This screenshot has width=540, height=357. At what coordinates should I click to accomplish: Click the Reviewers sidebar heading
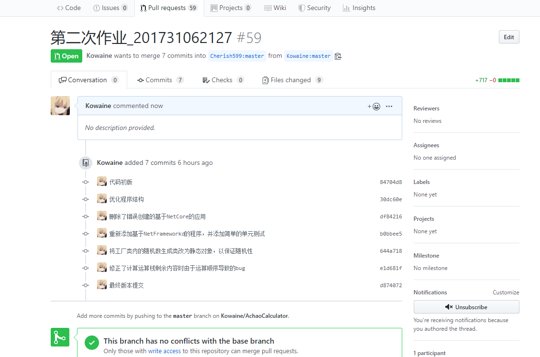tap(426, 108)
